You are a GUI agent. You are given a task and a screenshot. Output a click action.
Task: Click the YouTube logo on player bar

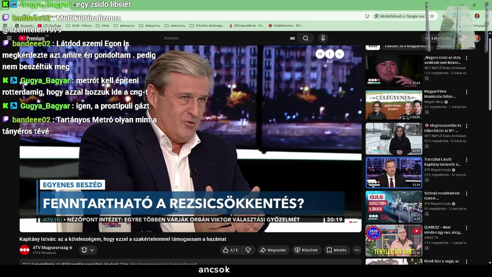point(353,221)
